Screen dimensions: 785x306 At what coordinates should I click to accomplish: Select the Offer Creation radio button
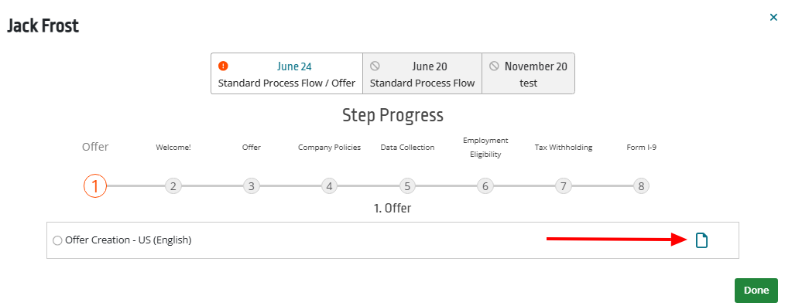(x=57, y=240)
